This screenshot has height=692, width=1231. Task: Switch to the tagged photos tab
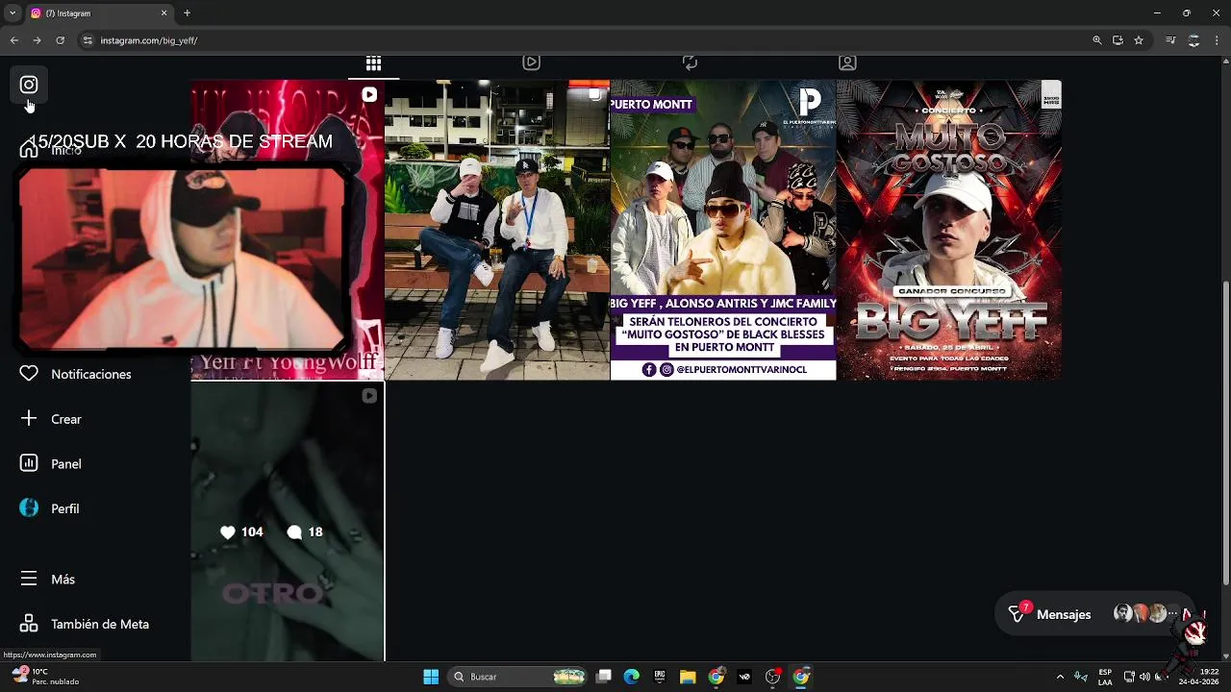pos(847,62)
